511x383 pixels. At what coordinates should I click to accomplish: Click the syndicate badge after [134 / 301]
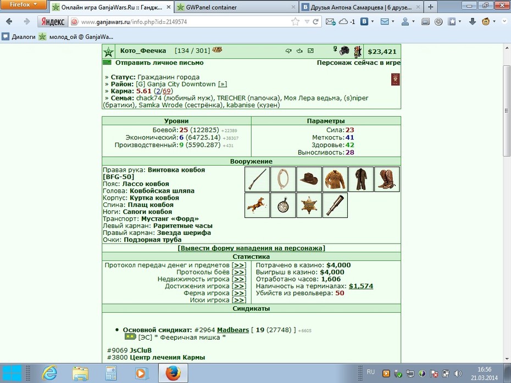click(217, 50)
